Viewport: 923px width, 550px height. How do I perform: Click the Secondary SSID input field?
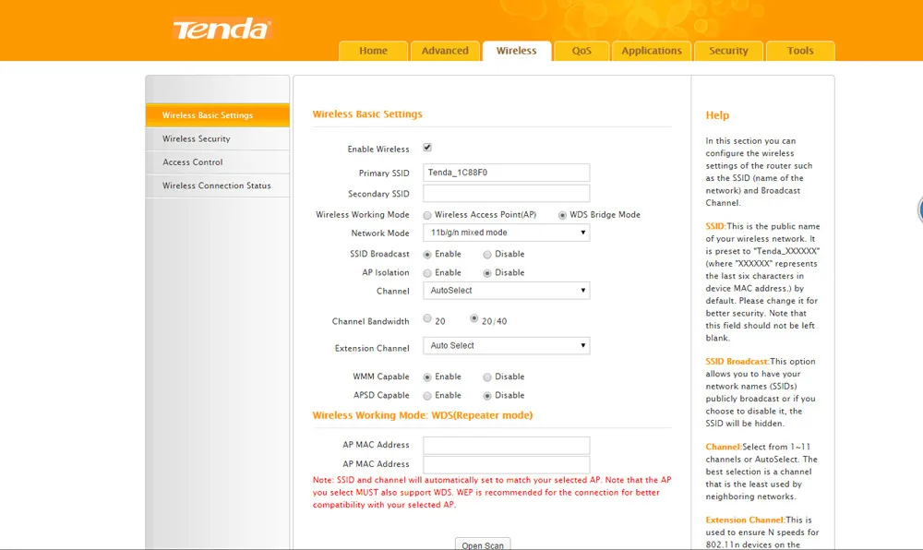506,194
